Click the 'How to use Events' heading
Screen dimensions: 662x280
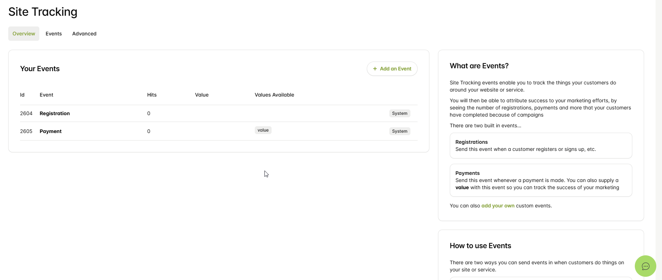(x=480, y=246)
